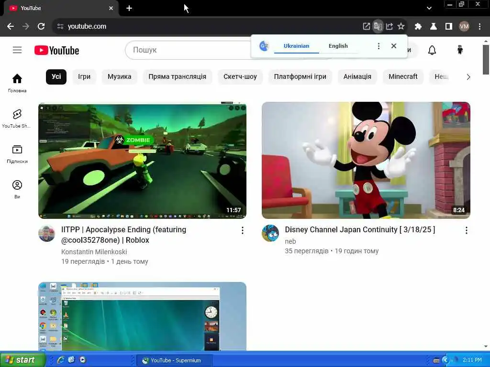Select the Скетч-шоу chip
Viewport: 490px width, 367px height.
coord(240,77)
